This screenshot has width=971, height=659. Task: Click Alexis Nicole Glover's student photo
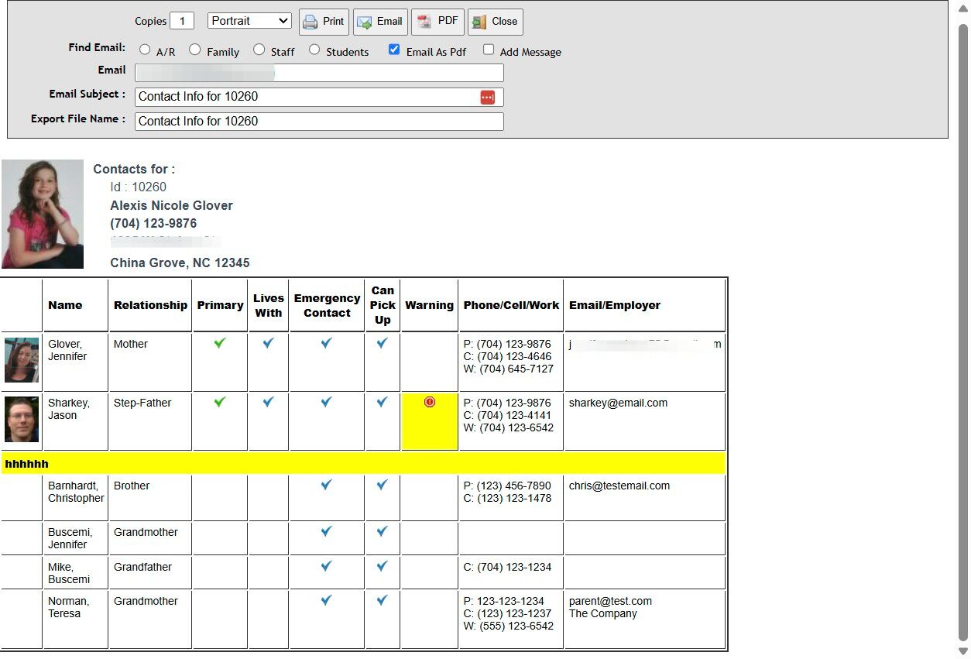point(43,215)
